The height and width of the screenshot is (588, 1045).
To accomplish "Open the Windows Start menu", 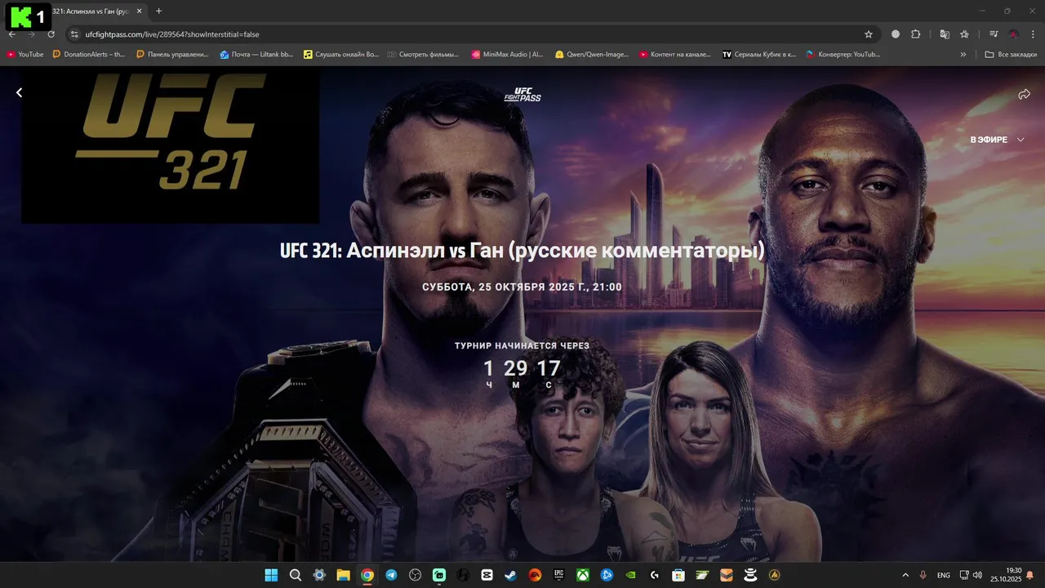I will 271,575.
